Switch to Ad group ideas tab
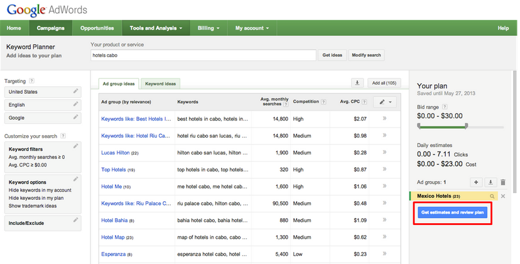Image resolution: width=520 pixels, height=264 pixels. [x=119, y=84]
